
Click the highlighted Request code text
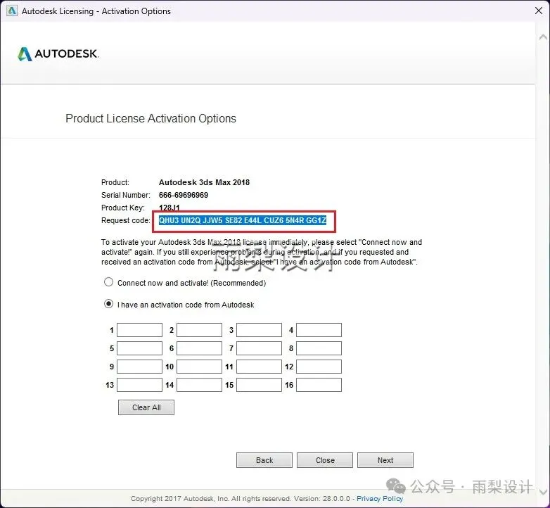click(243, 220)
